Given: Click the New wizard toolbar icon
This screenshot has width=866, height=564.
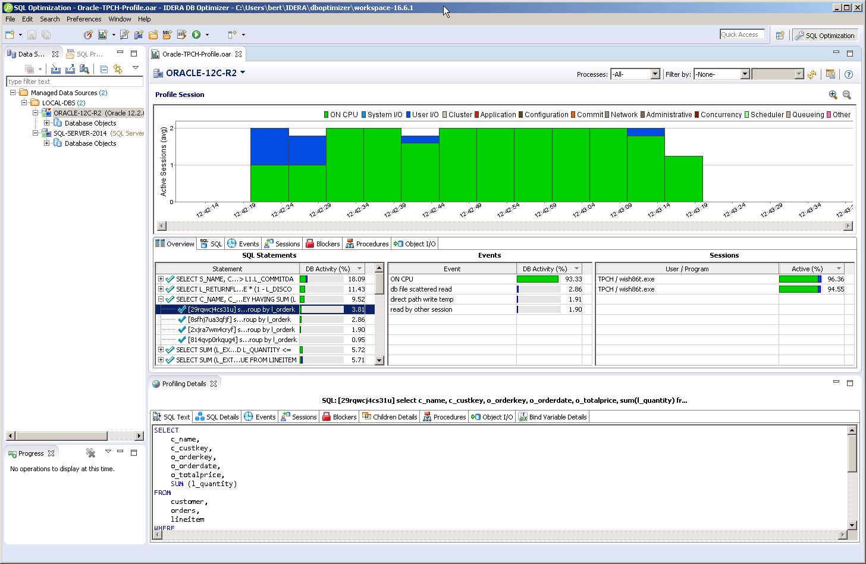Looking at the screenshot, I should click(10, 35).
